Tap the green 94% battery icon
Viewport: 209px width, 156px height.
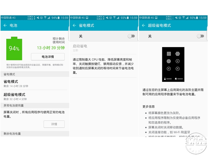pyautogui.click(x=14, y=48)
